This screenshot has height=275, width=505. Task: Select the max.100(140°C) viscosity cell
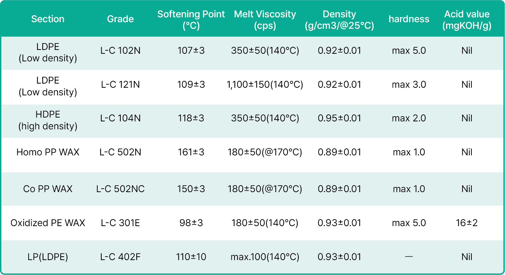coord(265,257)
